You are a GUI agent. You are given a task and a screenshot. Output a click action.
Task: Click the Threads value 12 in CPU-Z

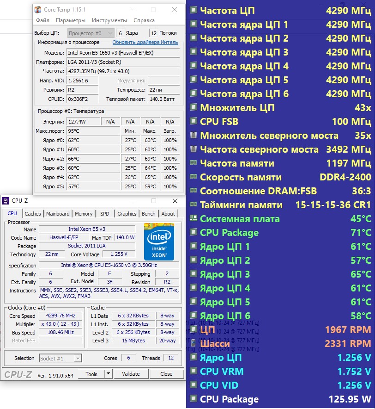pyautogui.click(x=171, y=358)
